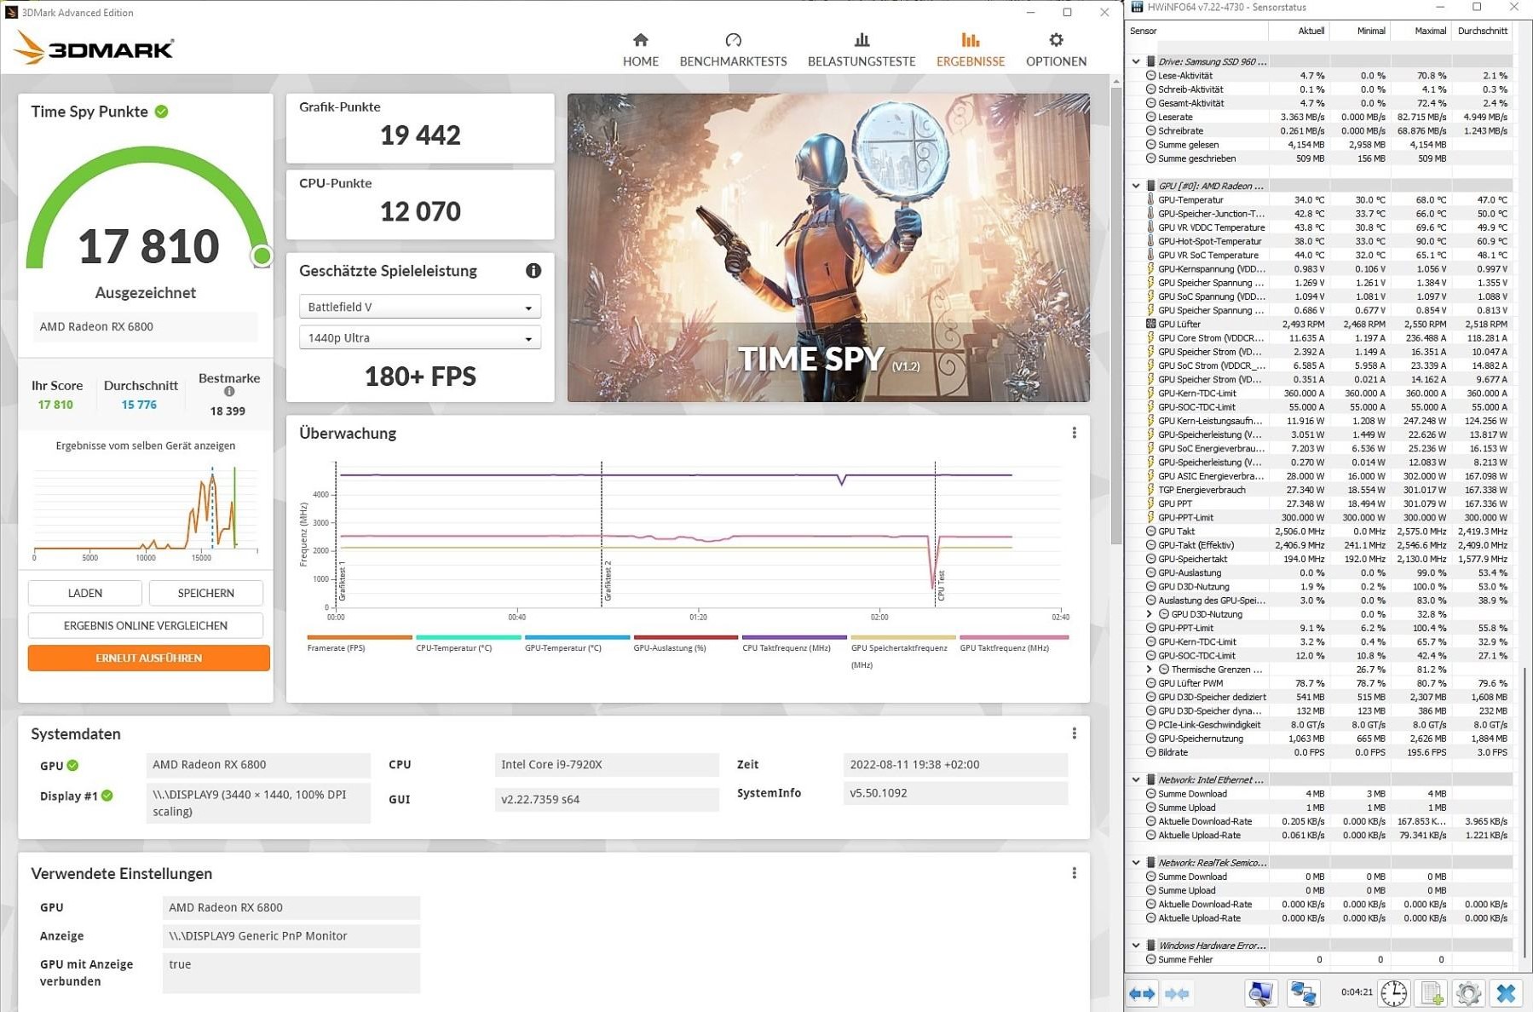Click the green check next to GPU in Systemdaten

(x=73, y=765)
